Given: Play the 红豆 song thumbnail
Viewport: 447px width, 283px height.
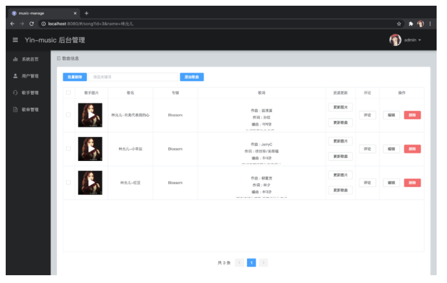Looking at the screenshot, I should 90,183.
